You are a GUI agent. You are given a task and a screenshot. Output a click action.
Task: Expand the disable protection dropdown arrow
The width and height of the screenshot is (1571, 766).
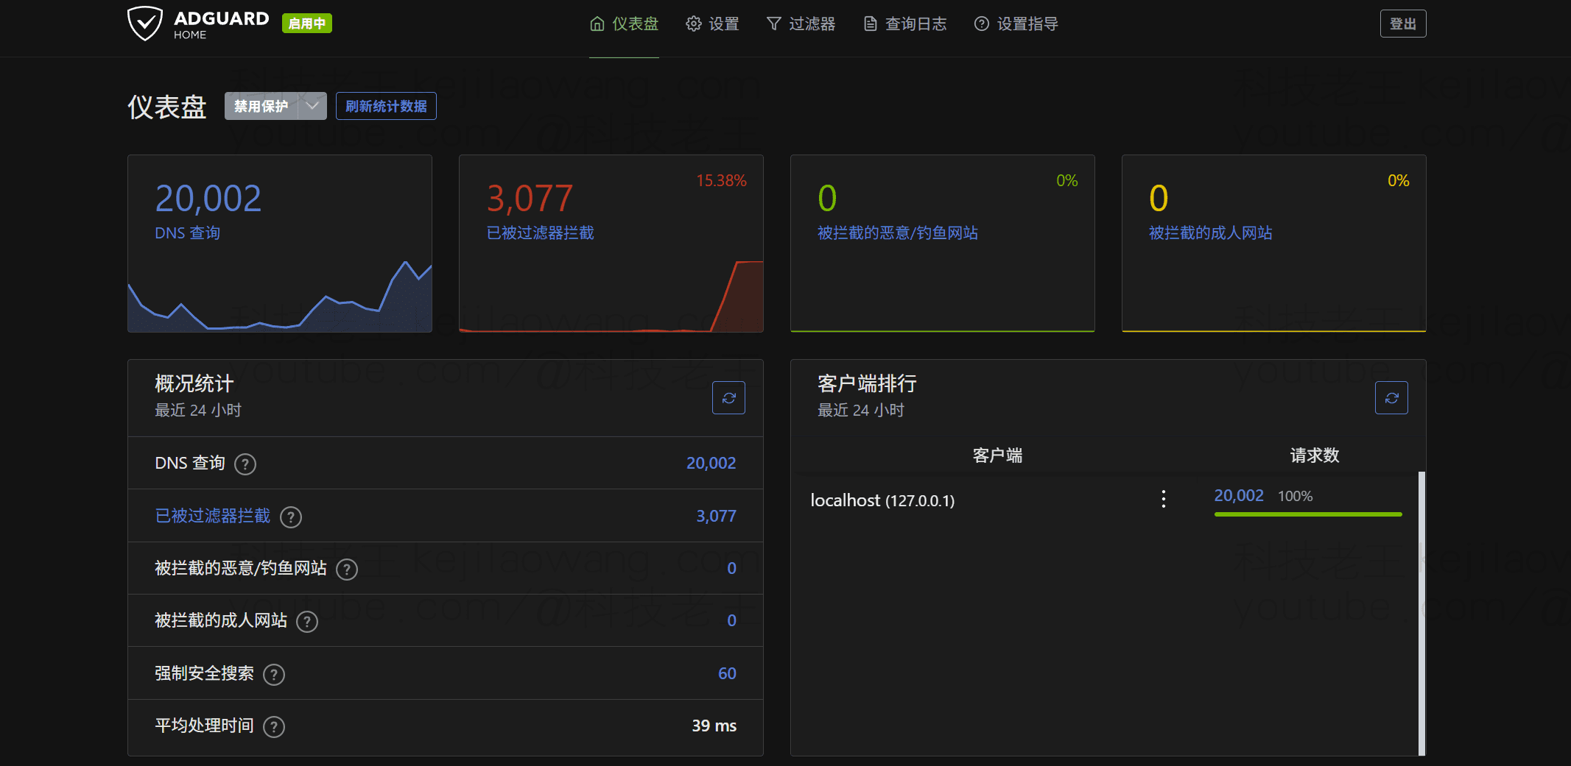(313, 106)
